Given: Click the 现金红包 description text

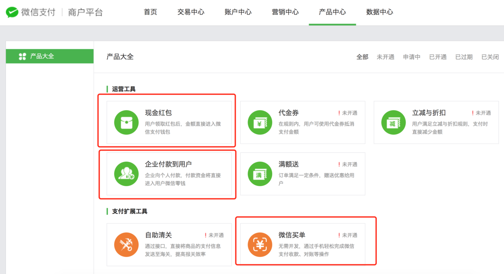Looking at the screenshot, I should pos(183,128).
